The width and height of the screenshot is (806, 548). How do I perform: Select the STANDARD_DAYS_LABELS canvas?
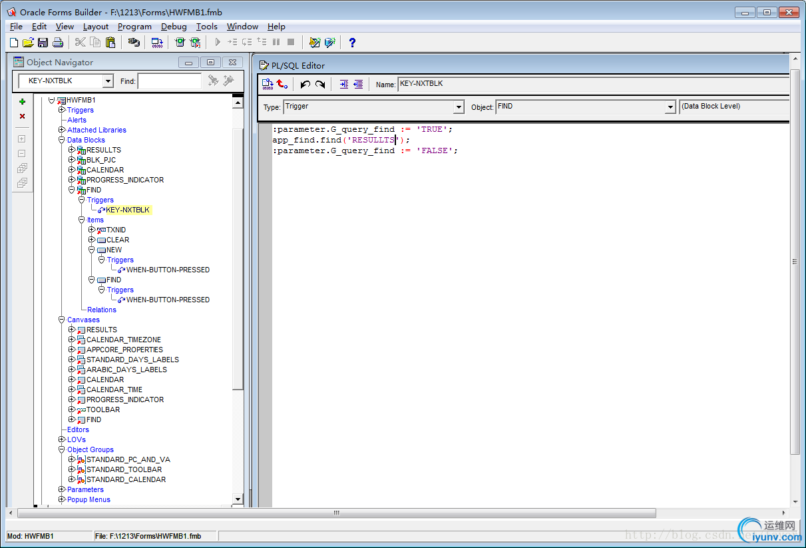(132, 360)
